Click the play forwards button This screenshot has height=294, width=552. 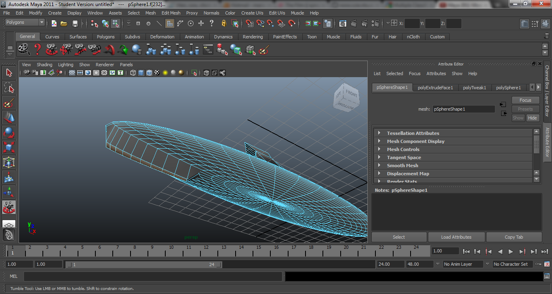(511, 251)
